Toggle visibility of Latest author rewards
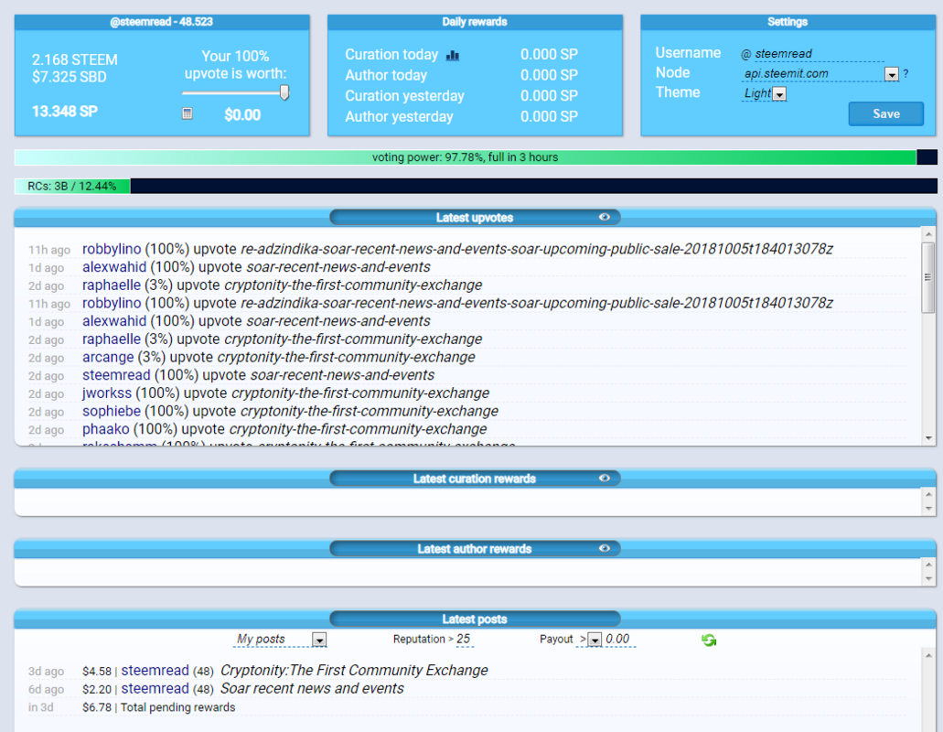The height and width of the screenshot is (732, 943). pos(605,549)
